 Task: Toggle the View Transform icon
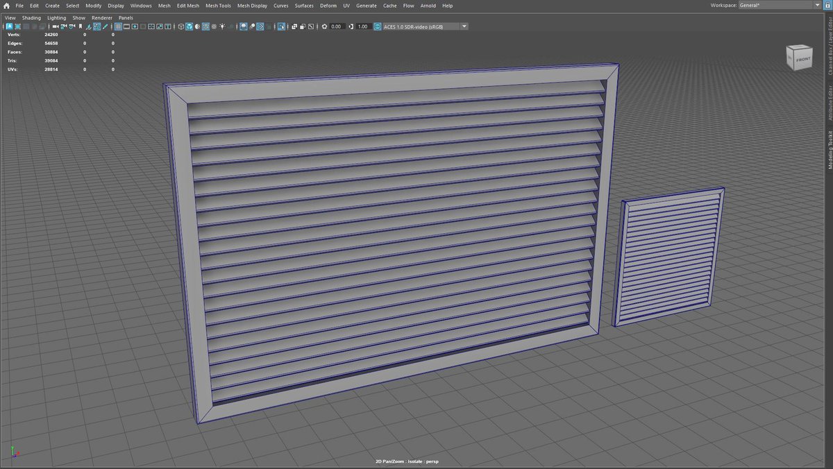tap(378, 26)
